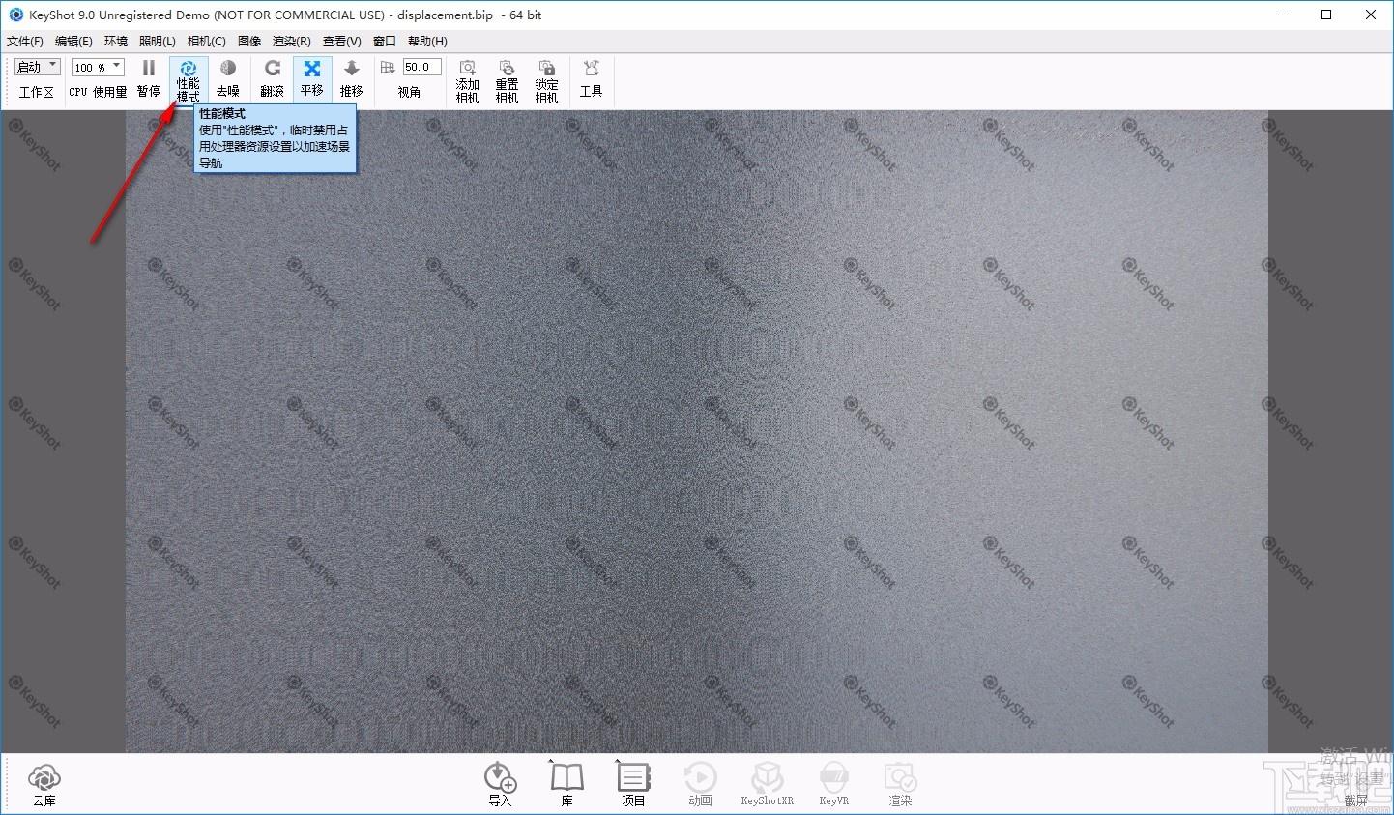The image size is (1394, 815).
Task: Open the workspace dropdown showing 启动
Action: 38,67
